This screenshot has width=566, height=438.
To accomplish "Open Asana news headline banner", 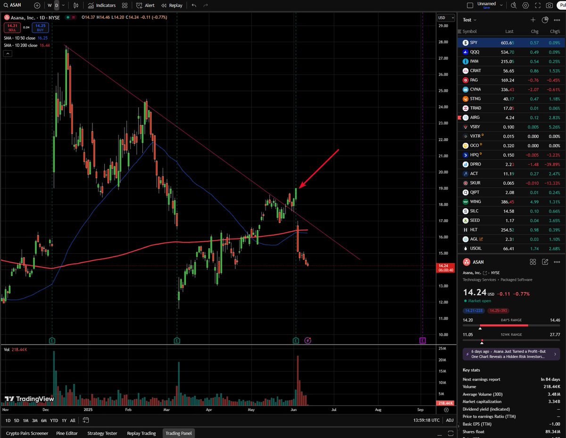I will [511, 354].
